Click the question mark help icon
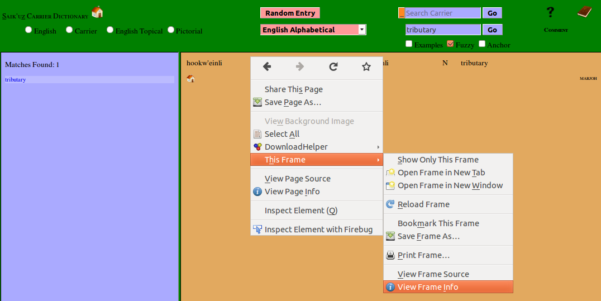This screenshot has width=601, height=301. click(x=550, y=12)
